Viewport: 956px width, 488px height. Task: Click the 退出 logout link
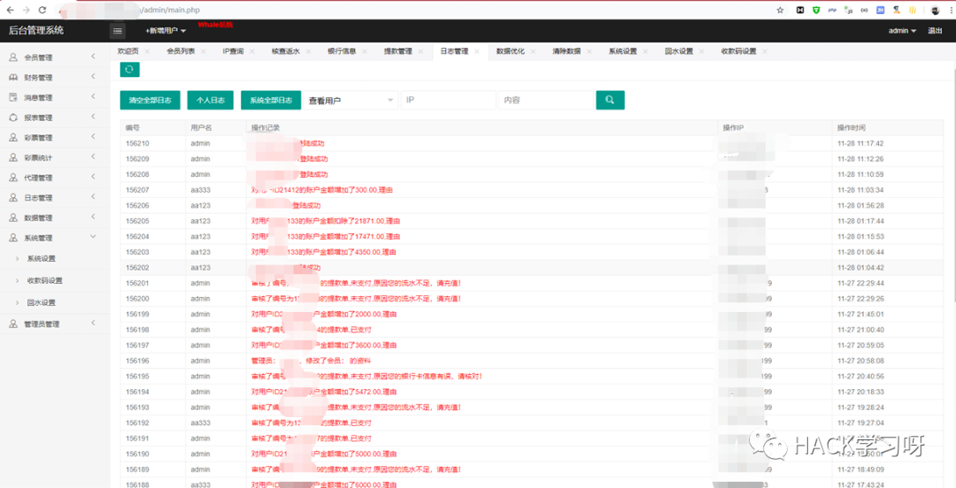pos(934,30)
